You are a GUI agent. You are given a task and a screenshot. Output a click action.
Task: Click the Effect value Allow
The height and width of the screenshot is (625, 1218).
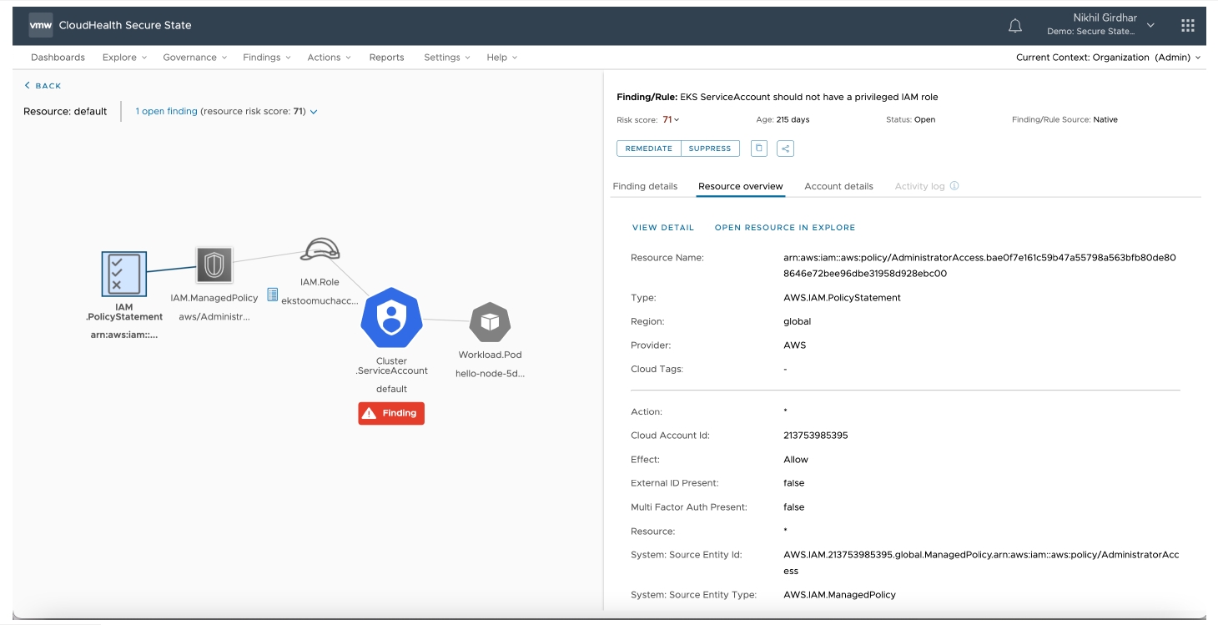pyautogui.click(x=796, y=460)
